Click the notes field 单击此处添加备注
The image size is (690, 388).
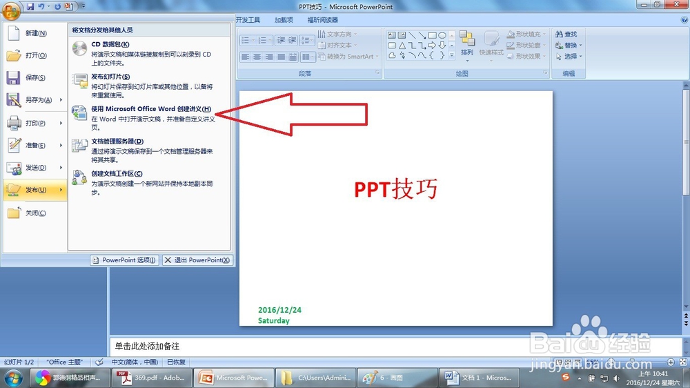click(395, 346)
